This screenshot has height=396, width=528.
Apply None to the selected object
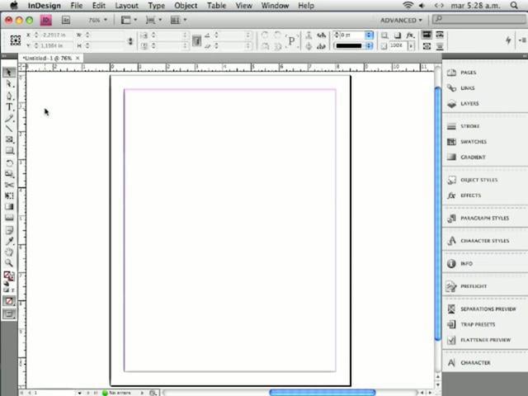[x=9, y=301]
